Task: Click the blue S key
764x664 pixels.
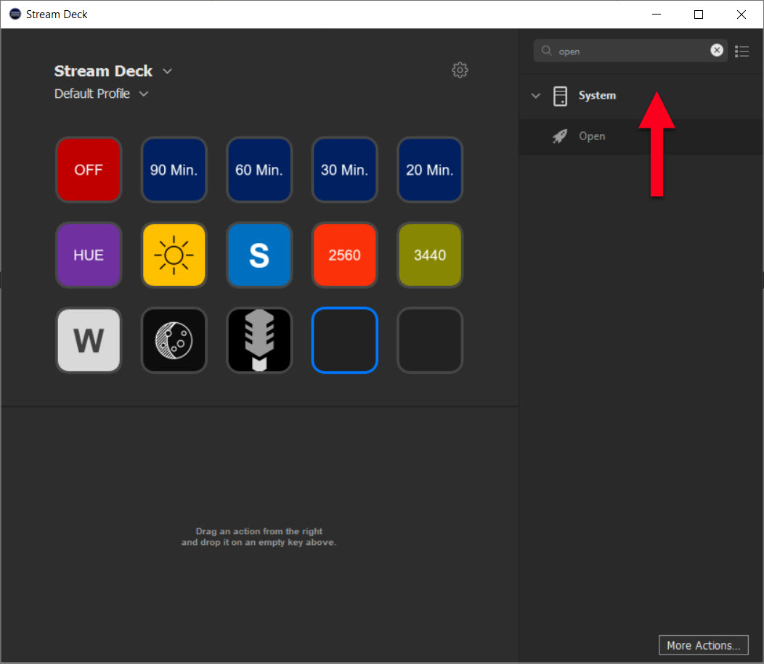Action: pos(259,255)
